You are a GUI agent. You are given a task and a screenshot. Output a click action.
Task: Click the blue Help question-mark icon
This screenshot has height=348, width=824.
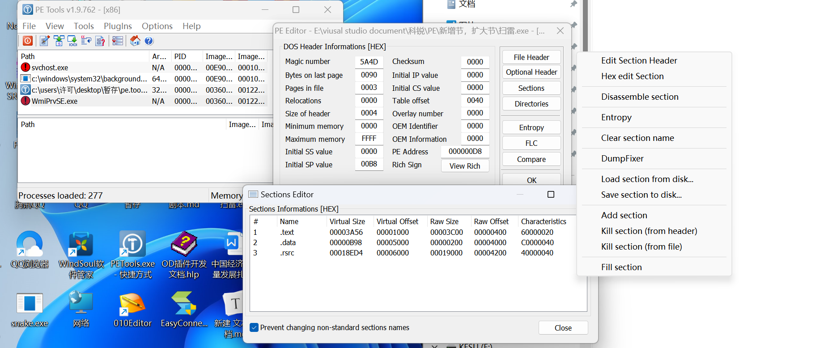pos(149,41)
